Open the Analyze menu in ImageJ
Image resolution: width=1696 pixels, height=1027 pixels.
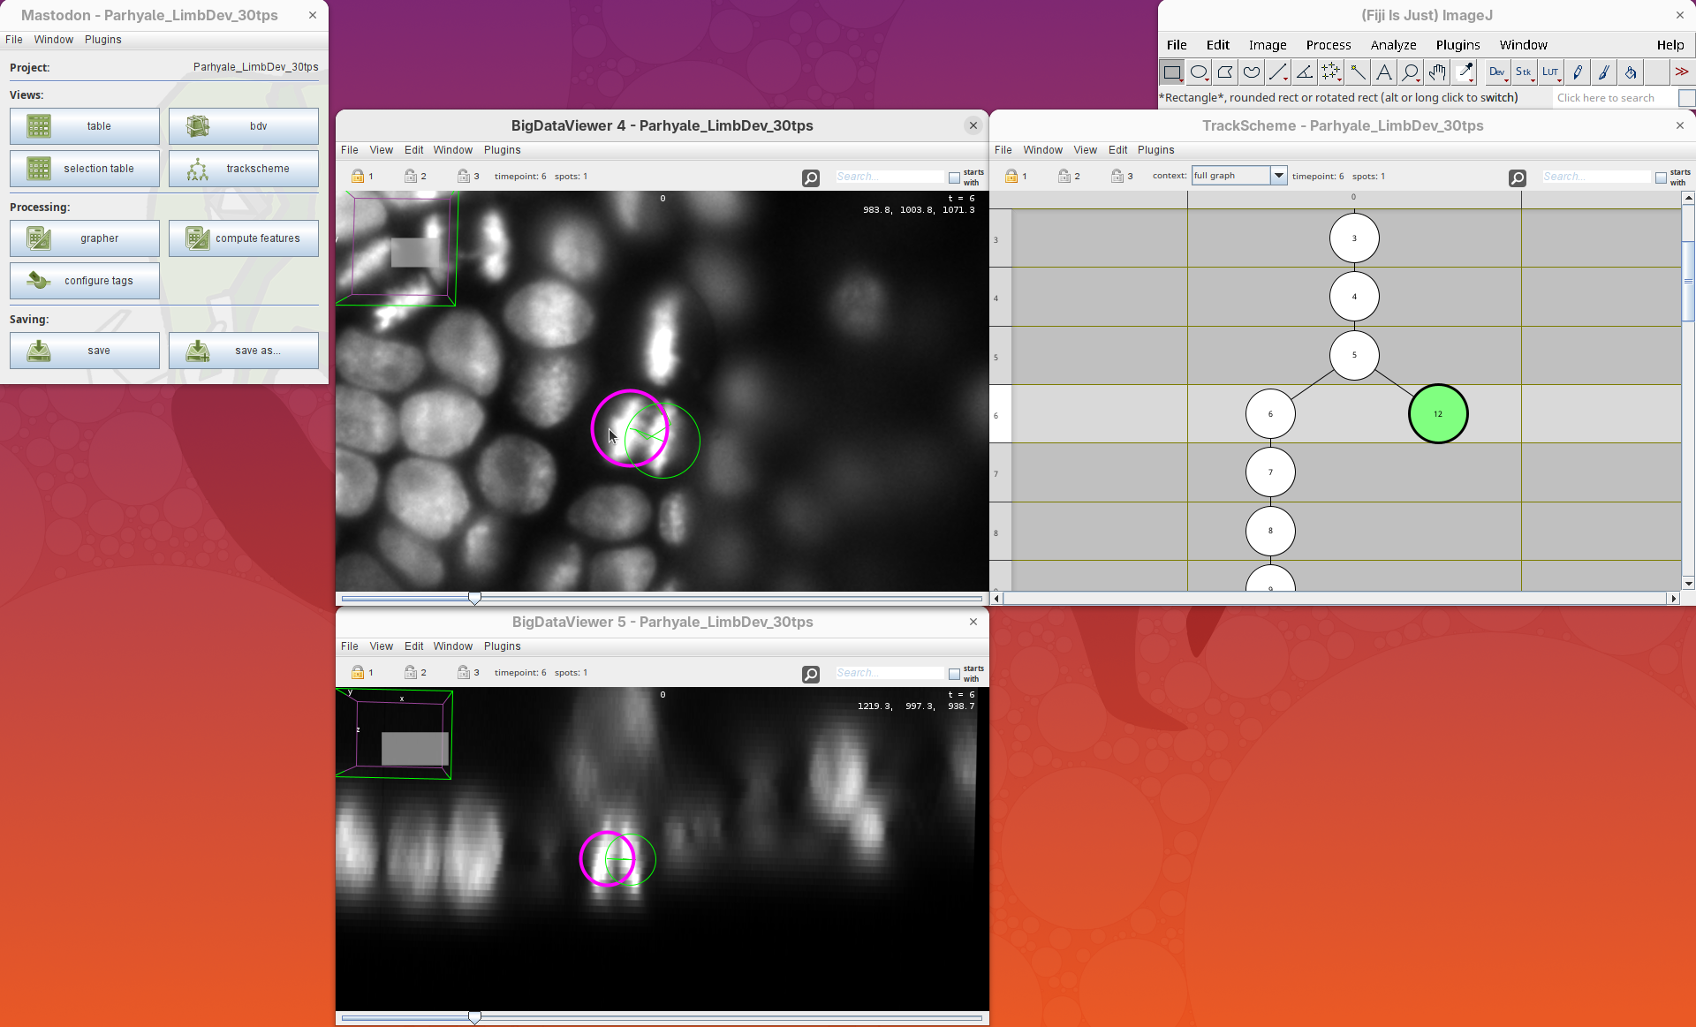coord(1393,45)
